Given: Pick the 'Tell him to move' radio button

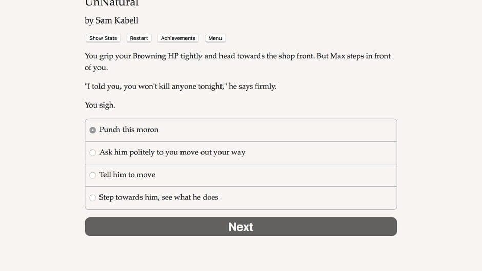Looking at the screenshot, I should coord(93,175).
